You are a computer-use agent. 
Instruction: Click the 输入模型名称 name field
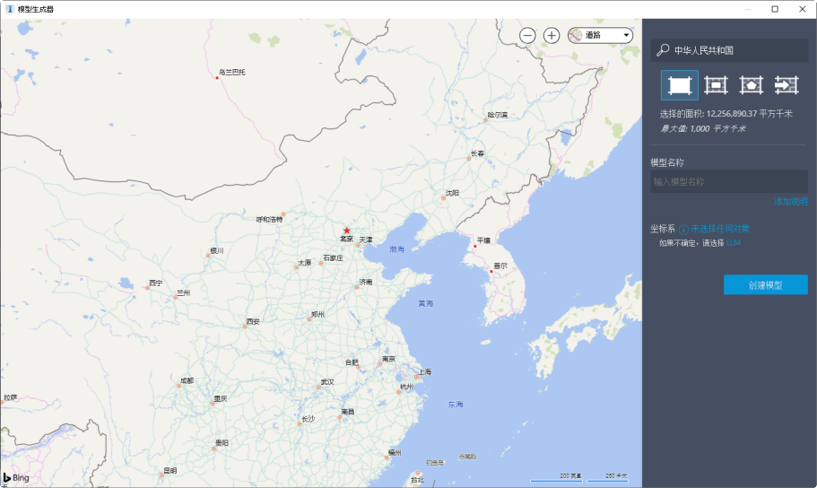(729, 181)
